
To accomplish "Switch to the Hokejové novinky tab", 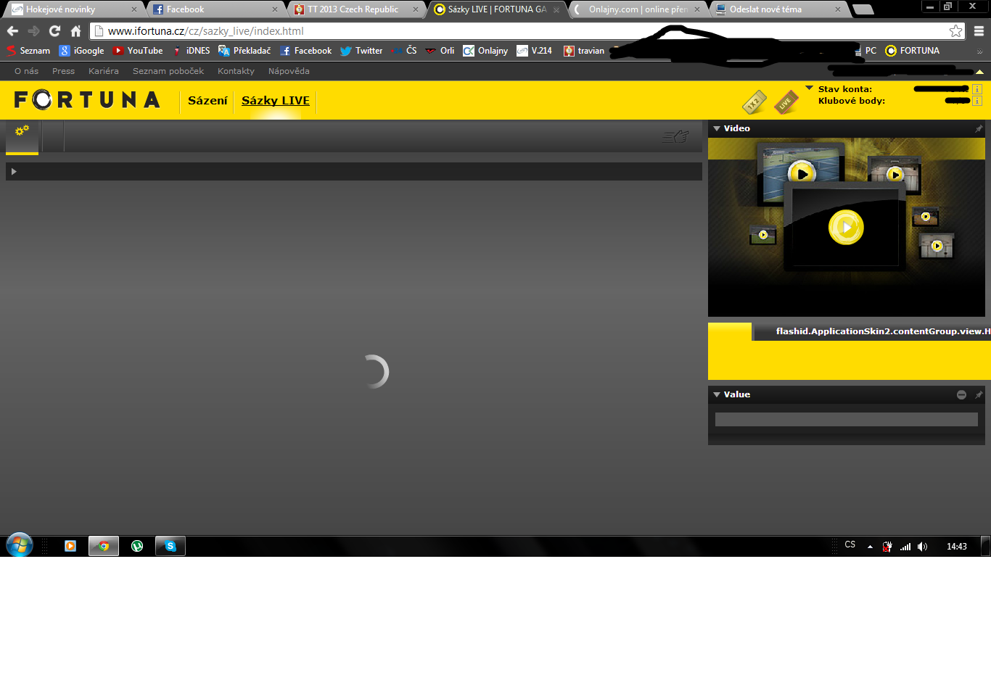I will 73,9.
